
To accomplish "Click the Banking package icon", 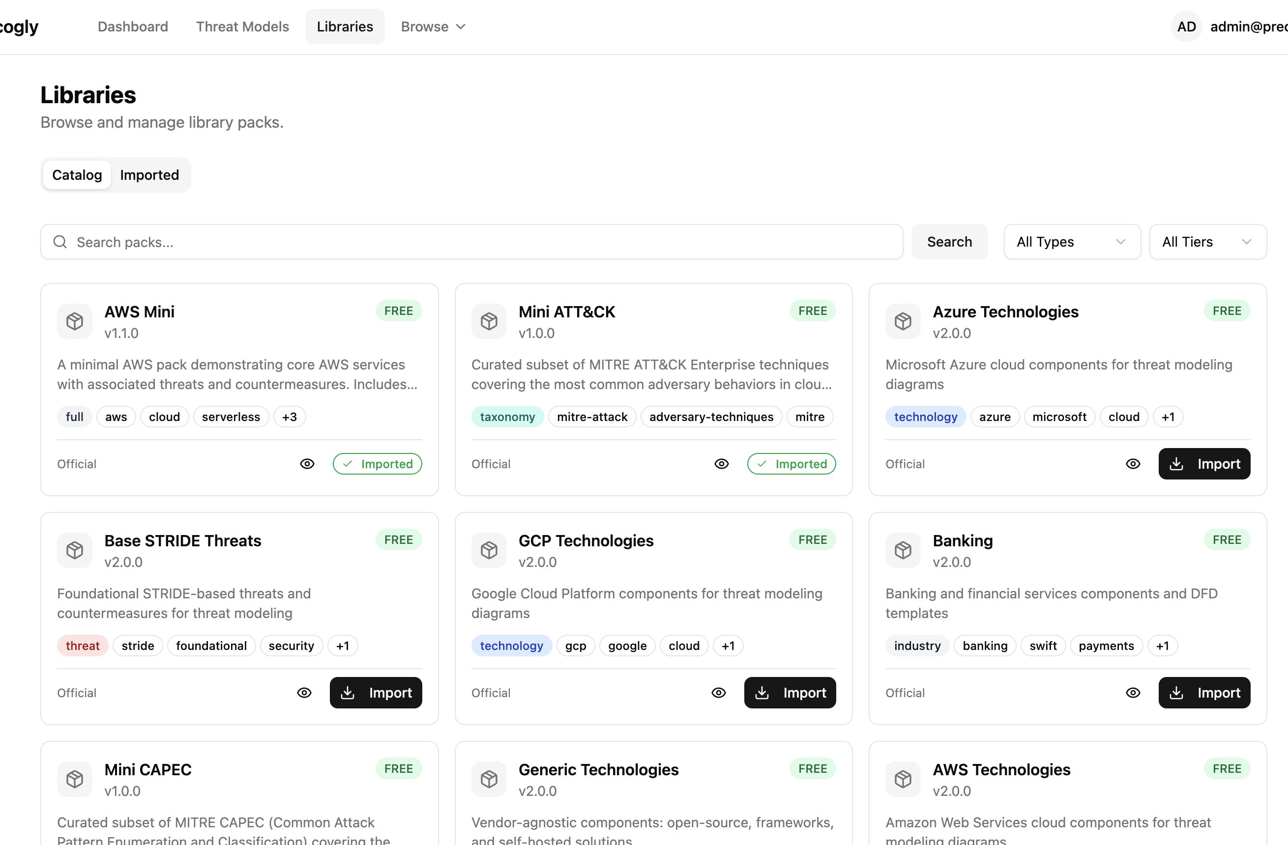I will pyautogui.click(x=902, y=550).
